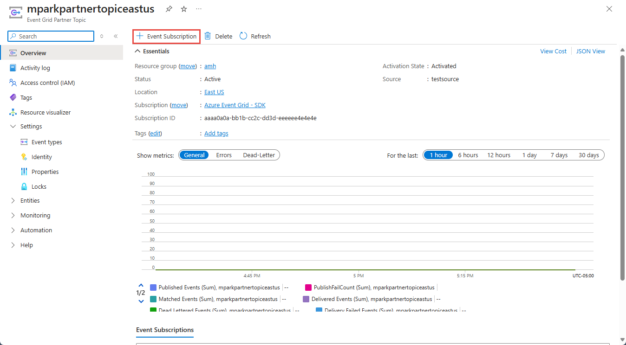Select Identity under Settings
The image size is (626, 345).
click(x=41, y=156)
